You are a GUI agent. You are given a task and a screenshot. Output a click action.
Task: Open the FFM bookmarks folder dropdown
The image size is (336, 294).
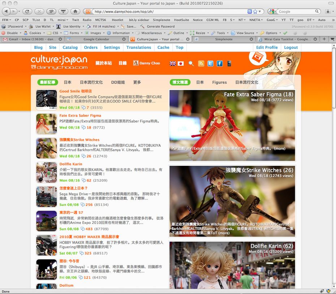click(x=7, y=20)
